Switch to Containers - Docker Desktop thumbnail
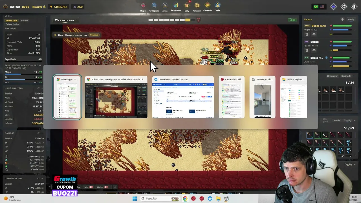 click(x=183, y=97)
